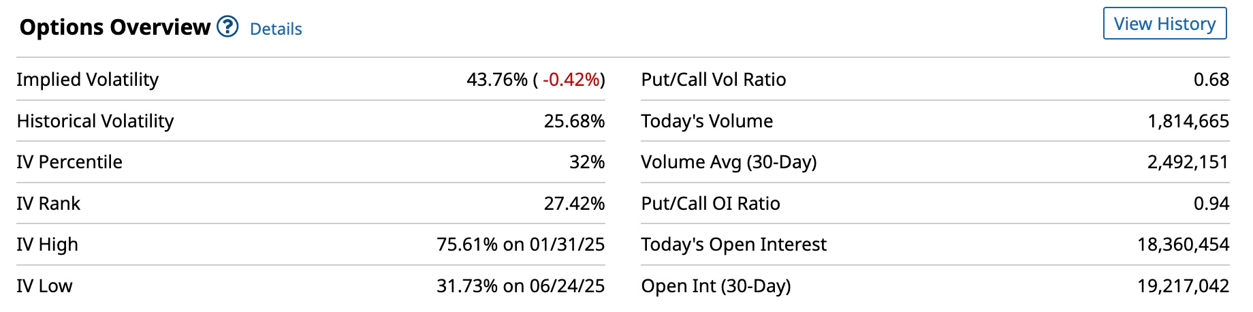1253x312 pixels.
Task: Click the 19,217,042 open interest value
Action: pos(1183,286)
